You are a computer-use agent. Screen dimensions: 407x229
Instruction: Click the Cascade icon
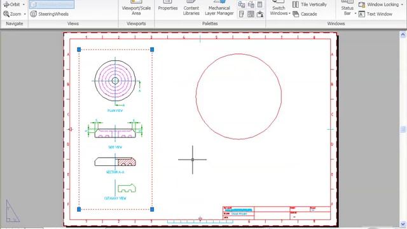(x=296, y=14)
